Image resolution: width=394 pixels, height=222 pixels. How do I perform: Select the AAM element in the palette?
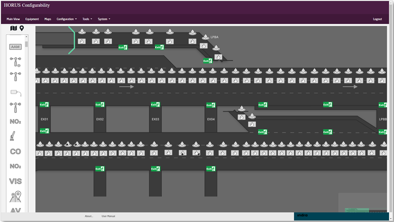pyautogui.click(x=15, y=47)
